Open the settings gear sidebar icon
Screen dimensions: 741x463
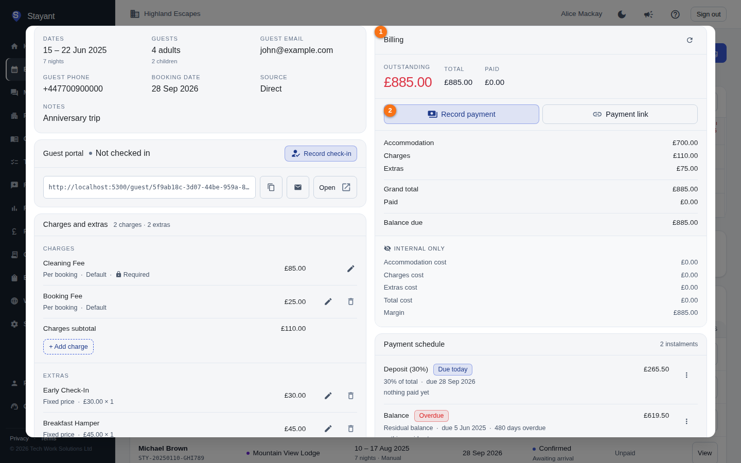tap(14, 324)
